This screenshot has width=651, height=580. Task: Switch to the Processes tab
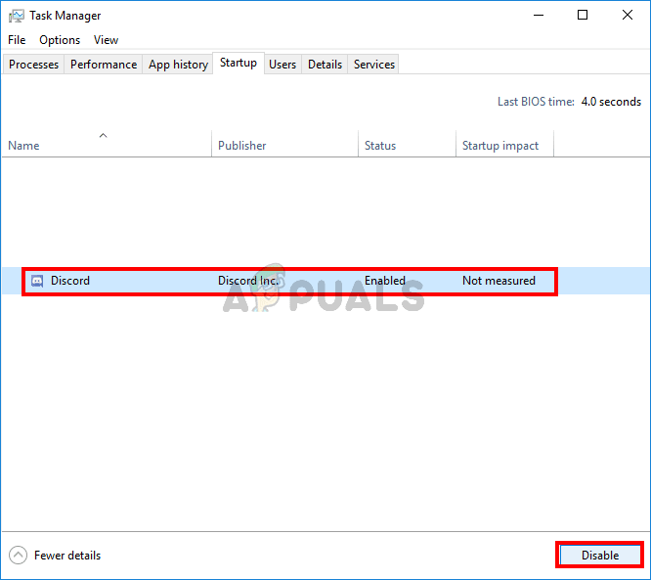(x=34, y=65)
